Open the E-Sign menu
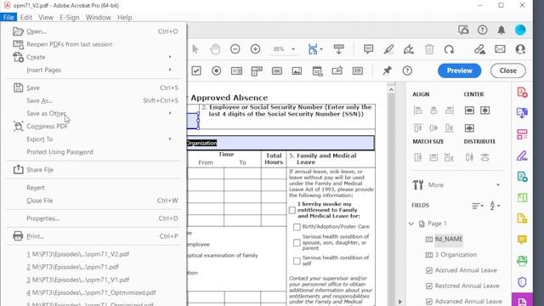The height and width of the screenshot is (306, 544). tap(70, 17)
